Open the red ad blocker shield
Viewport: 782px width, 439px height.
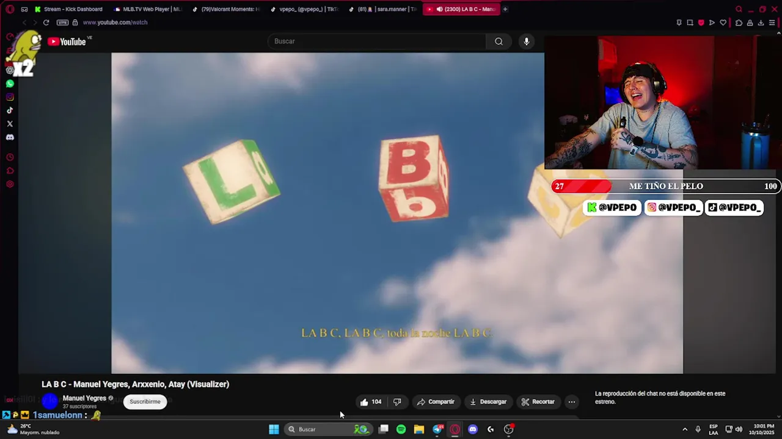coord(701,23)
